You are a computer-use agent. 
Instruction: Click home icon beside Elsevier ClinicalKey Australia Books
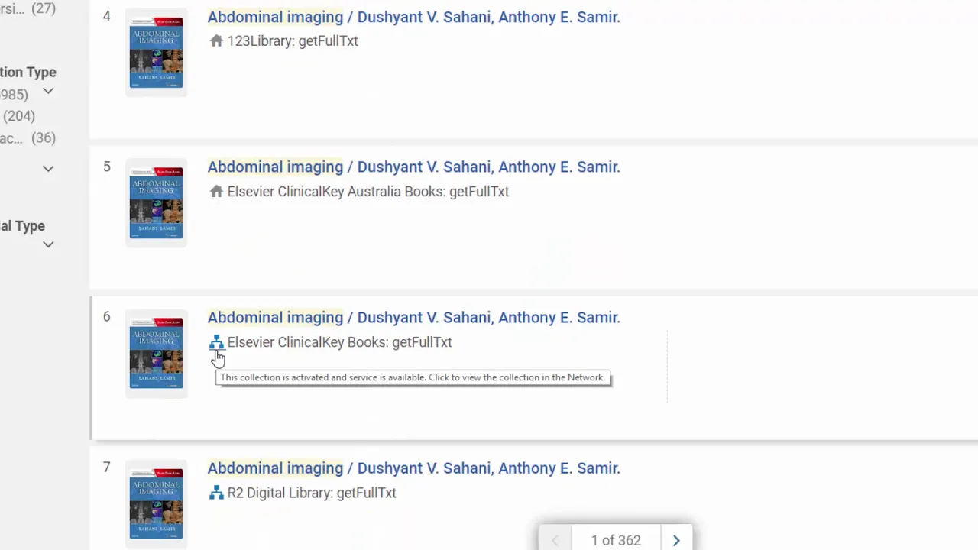[x=216, y=192]
